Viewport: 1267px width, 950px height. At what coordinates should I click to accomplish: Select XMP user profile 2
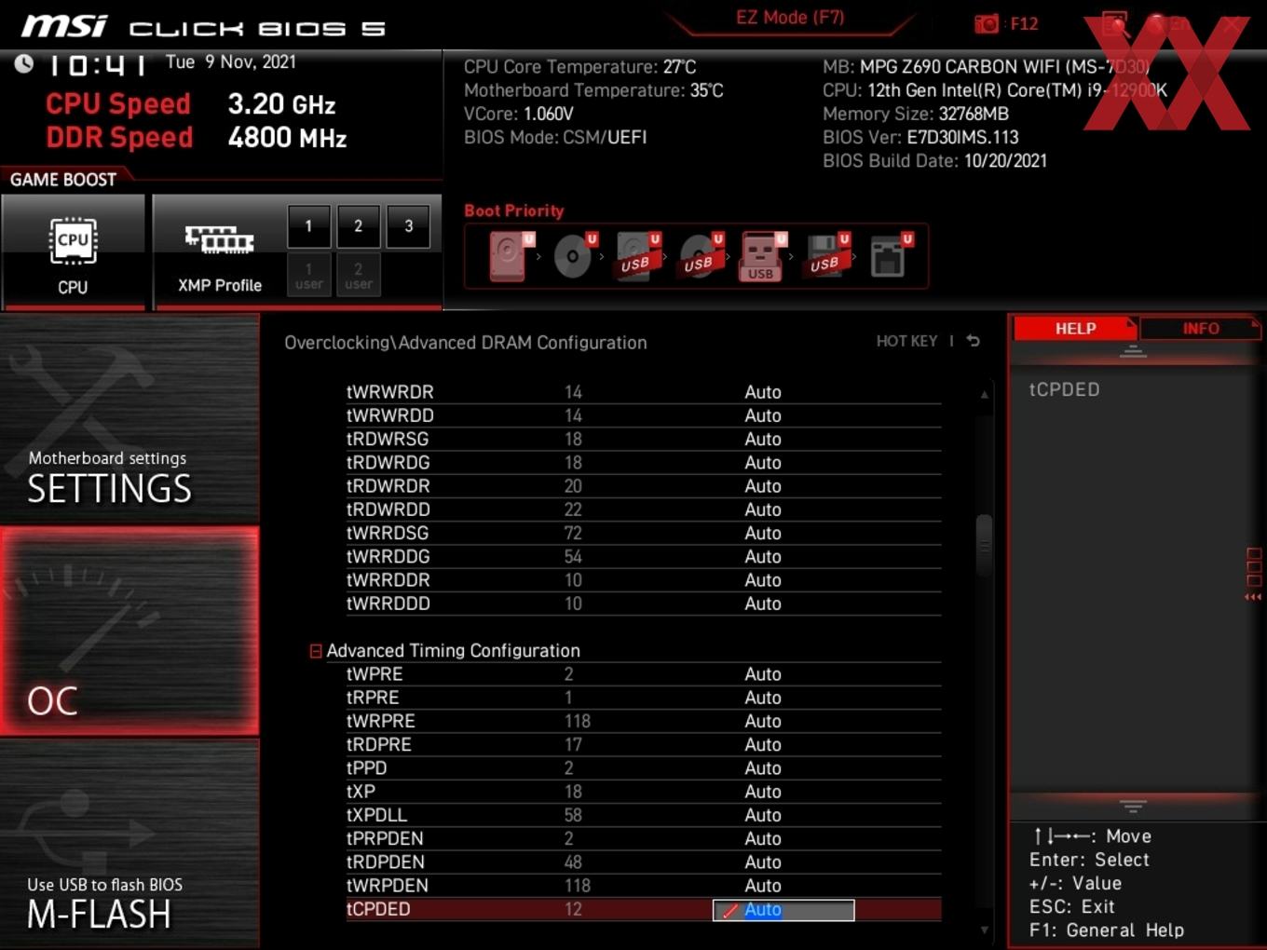coord(358,276)
